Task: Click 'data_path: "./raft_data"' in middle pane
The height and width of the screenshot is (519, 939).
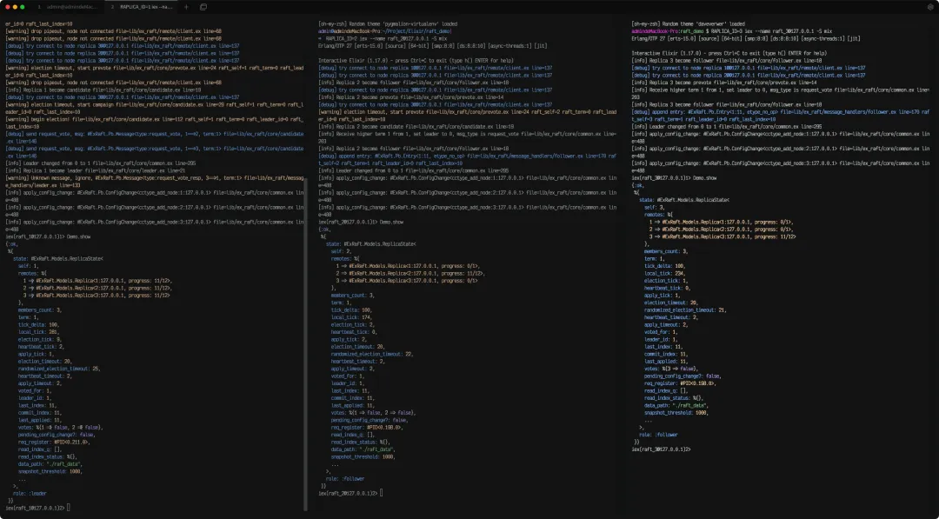Action: (x=363, y=449)
